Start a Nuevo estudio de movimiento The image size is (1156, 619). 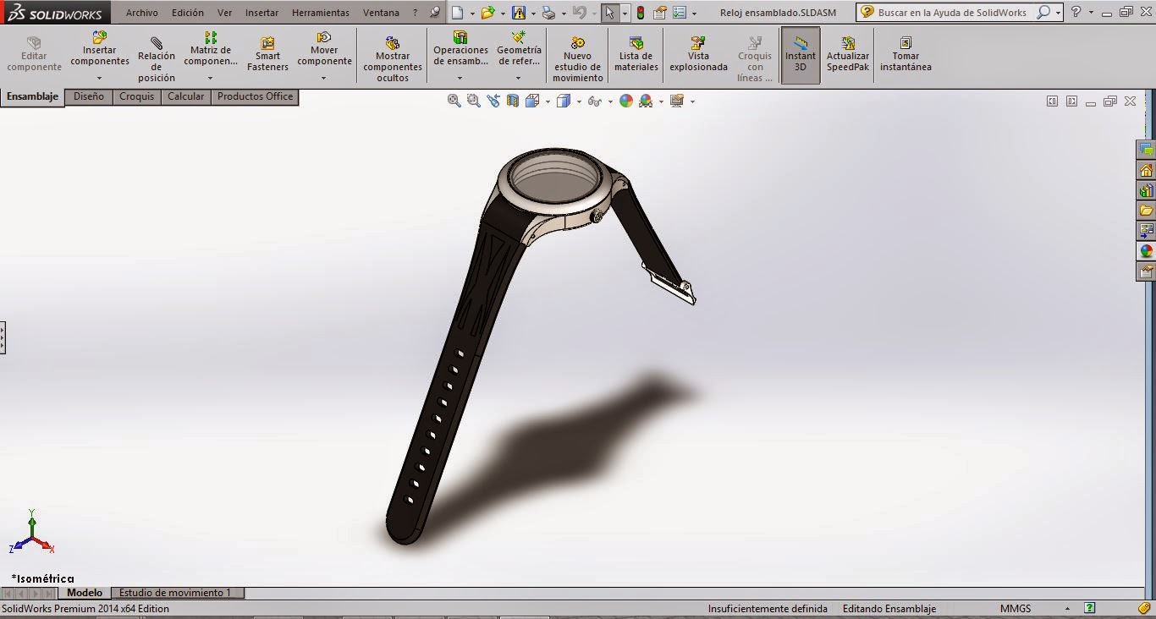pyautogui.click(x=578, y=59)
